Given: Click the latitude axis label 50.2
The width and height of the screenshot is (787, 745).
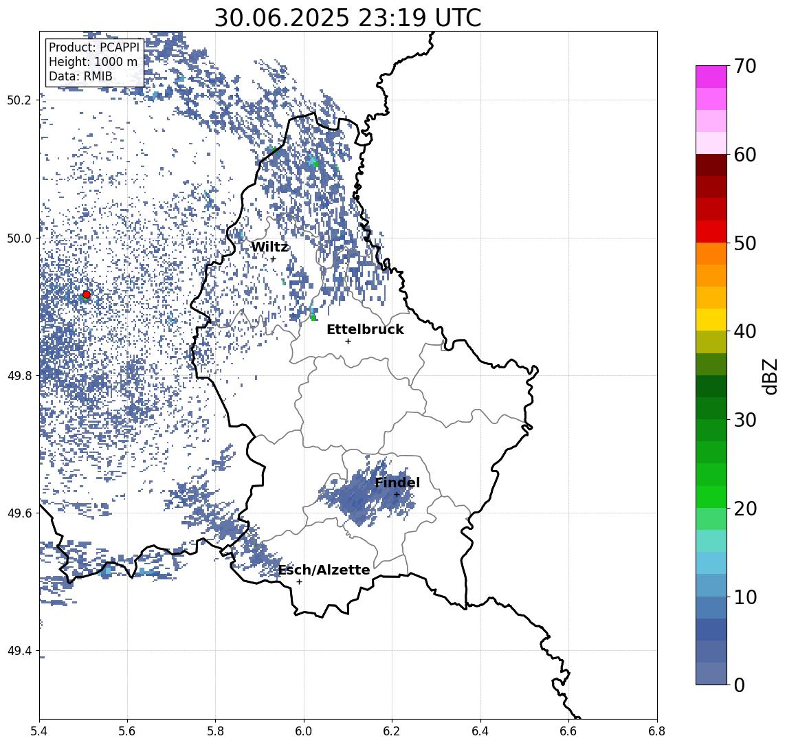Looking at the screenshot, I should [19, 100].
